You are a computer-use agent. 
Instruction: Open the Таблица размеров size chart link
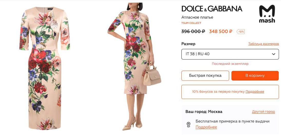click(x=263, y=44)
